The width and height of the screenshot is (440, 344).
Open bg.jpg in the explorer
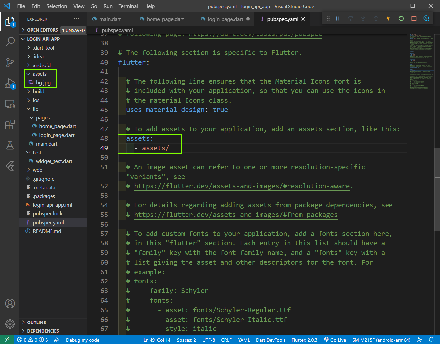pos(43,83)
